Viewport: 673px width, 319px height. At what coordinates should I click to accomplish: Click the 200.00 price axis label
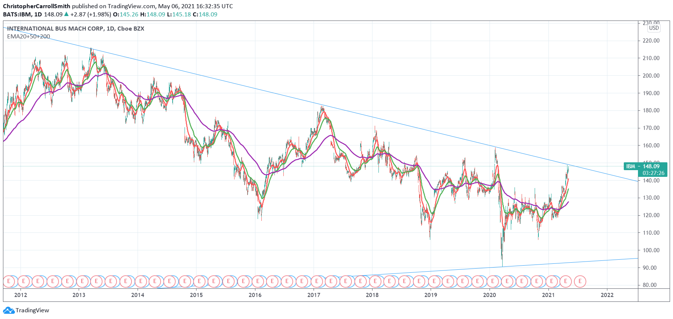click(x=651, y=76)
